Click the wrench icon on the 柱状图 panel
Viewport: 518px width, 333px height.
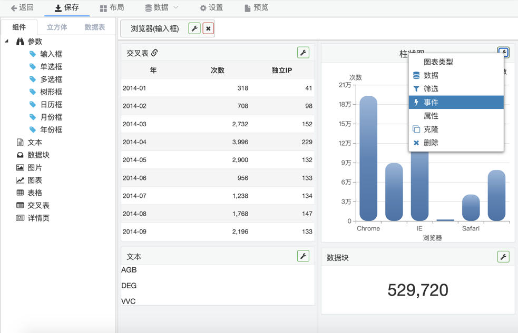503,53
